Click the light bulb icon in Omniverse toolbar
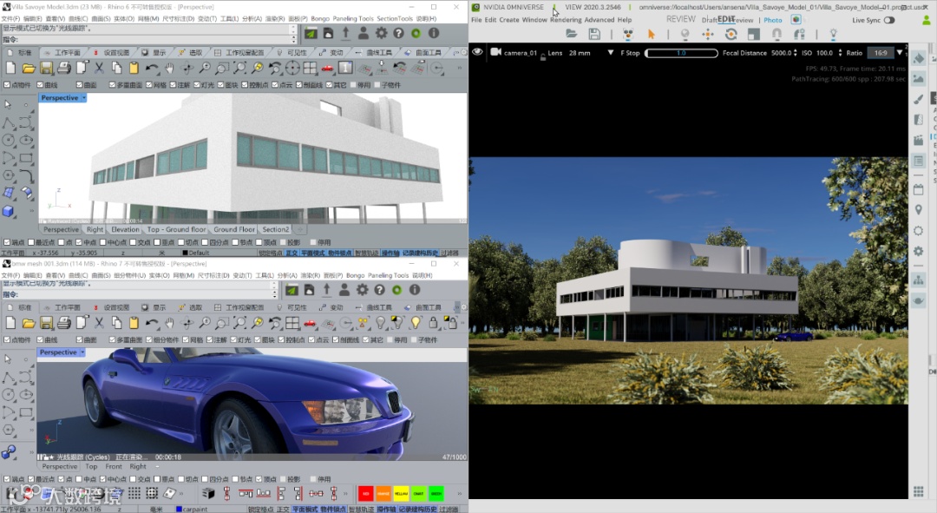 tap(833, 34)
